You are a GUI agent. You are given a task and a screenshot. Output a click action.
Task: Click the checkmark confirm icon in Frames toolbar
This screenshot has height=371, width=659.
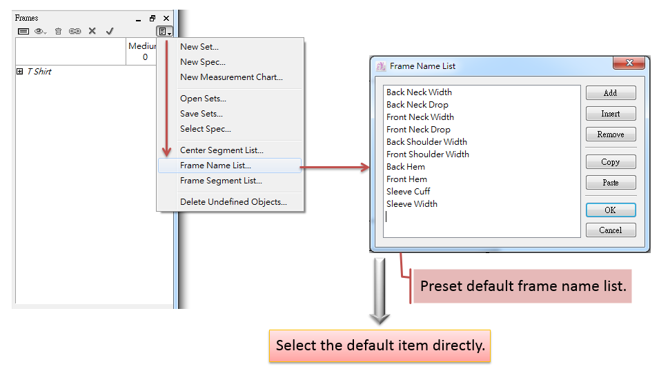tap(109, 31)
